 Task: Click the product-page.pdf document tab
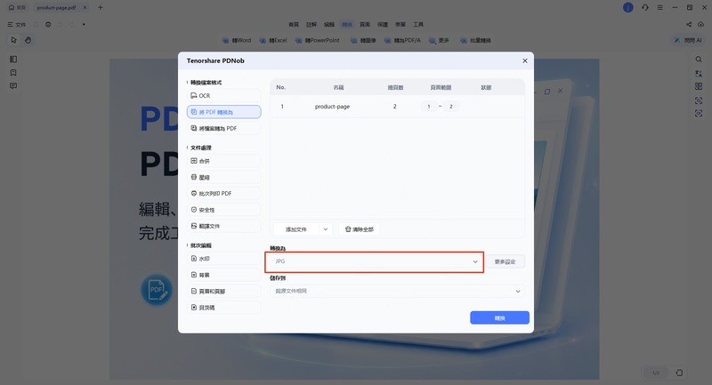pyautogui.click(x=61, y=7)
